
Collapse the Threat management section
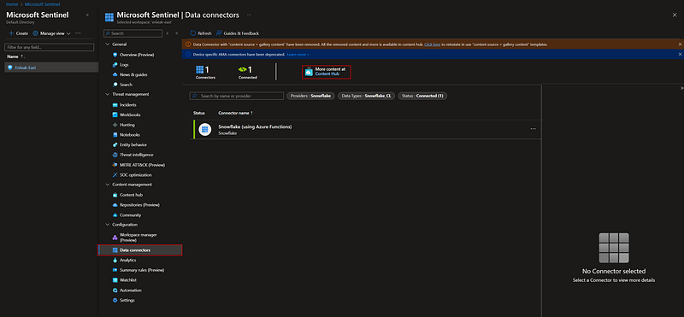click(x=108, y=94)
